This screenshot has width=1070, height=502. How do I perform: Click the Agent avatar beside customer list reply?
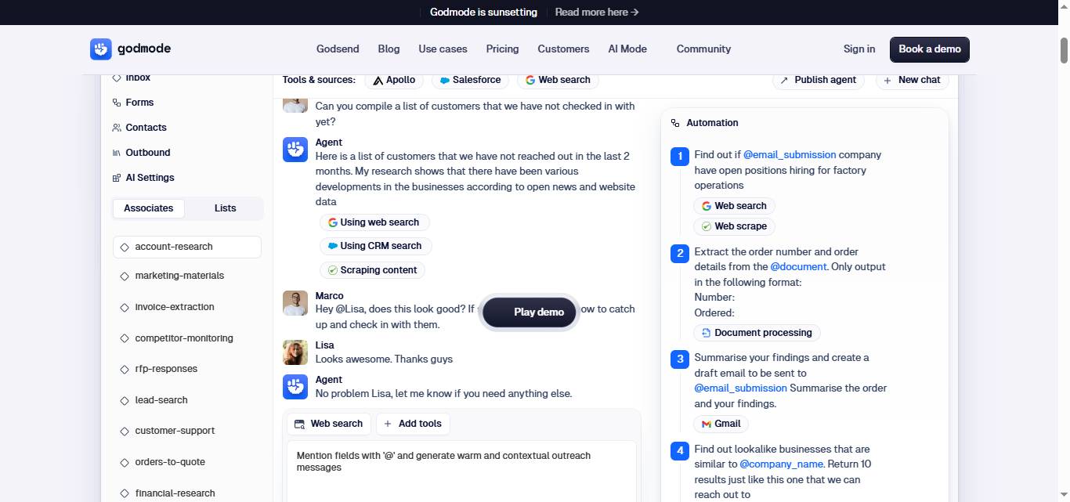pos(295,150)
